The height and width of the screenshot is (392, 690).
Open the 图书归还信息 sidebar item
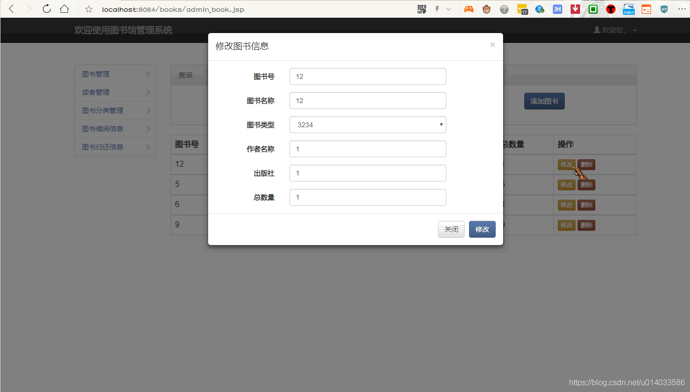(115, 147)
